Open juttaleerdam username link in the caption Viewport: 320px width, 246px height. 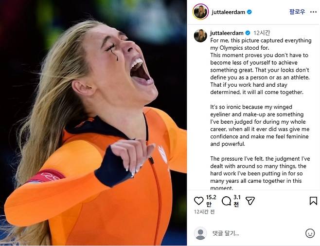[x=227, y=33]
